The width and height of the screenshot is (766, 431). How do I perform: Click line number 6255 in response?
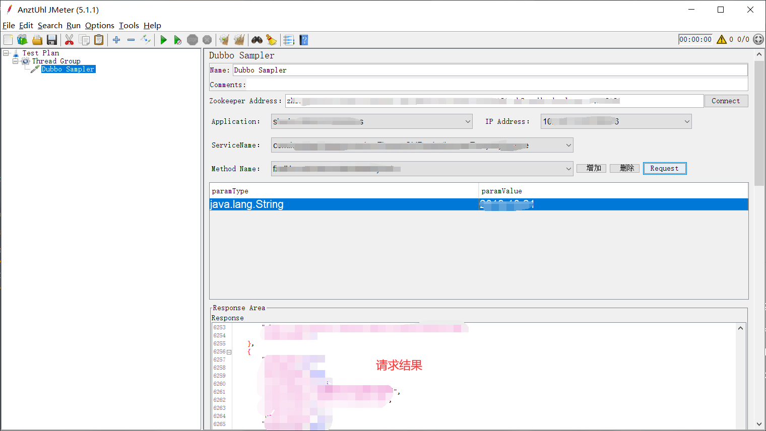(219, 344)
